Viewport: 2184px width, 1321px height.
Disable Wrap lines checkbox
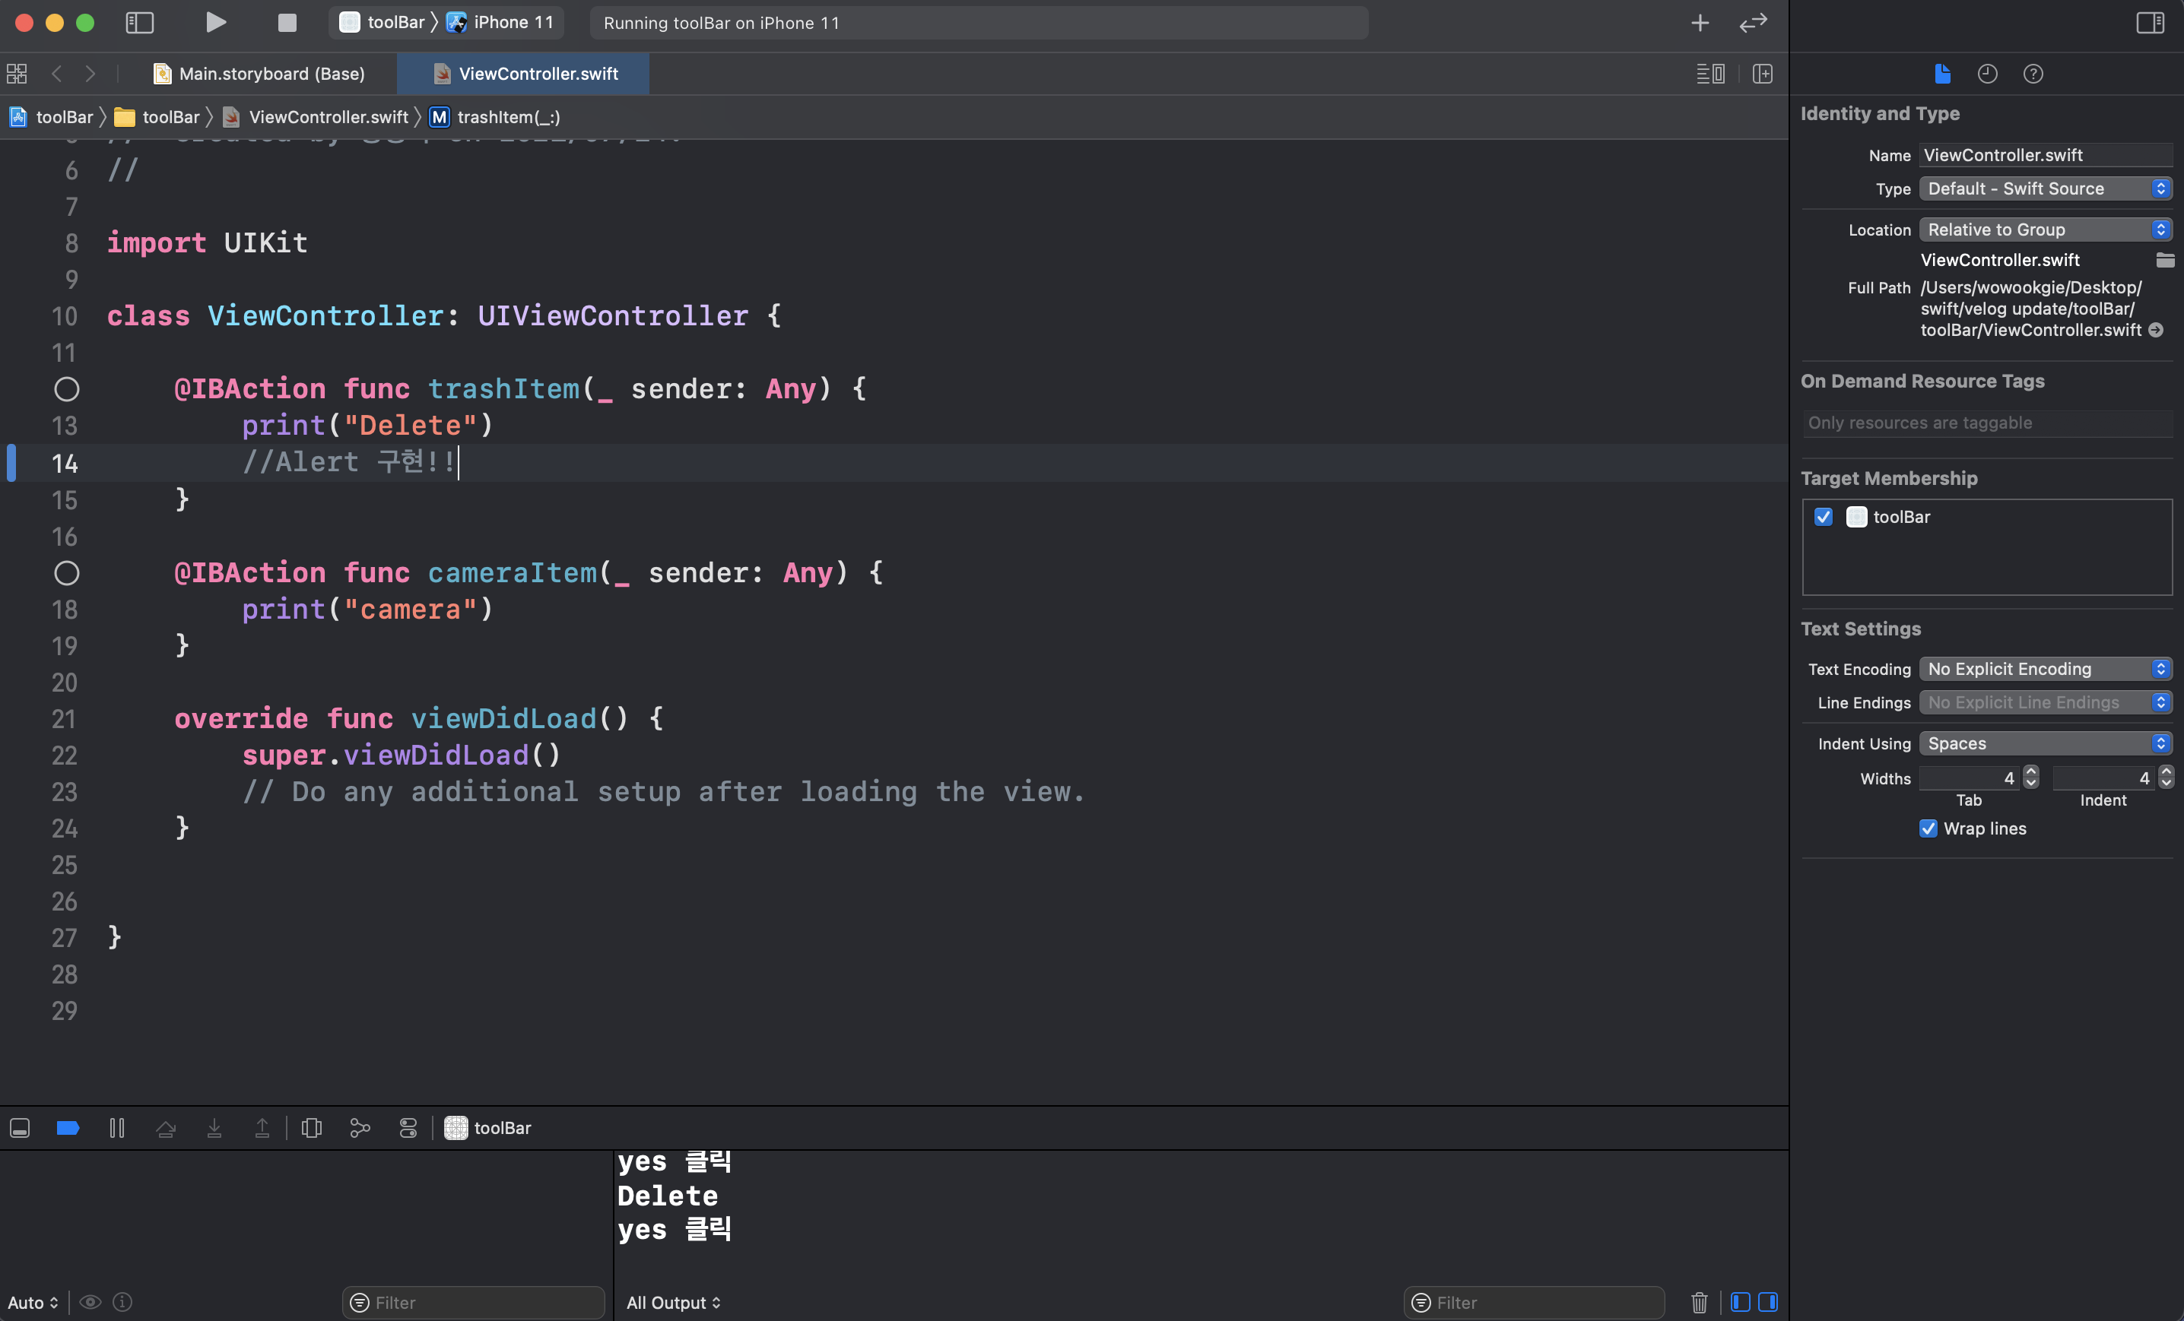pyautogui.click(x=1928, y=828)
